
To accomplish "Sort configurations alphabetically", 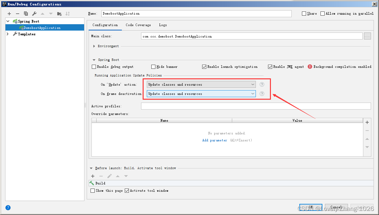I will pyautogui.click(x=67, y=14).
